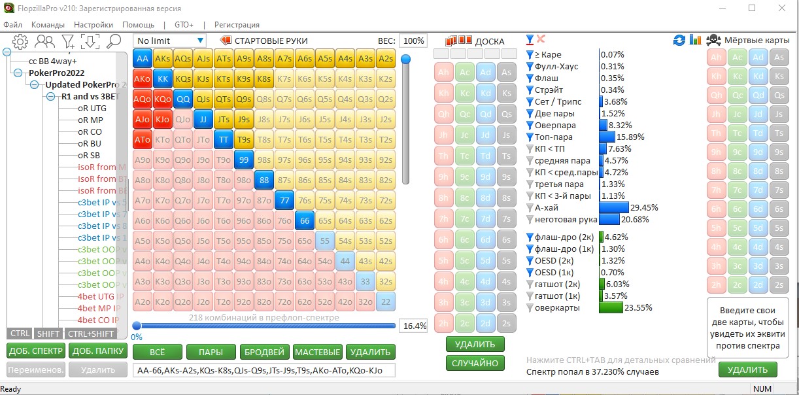
Task: Click the add filter funnel icon
Action: tap(68, 42)
